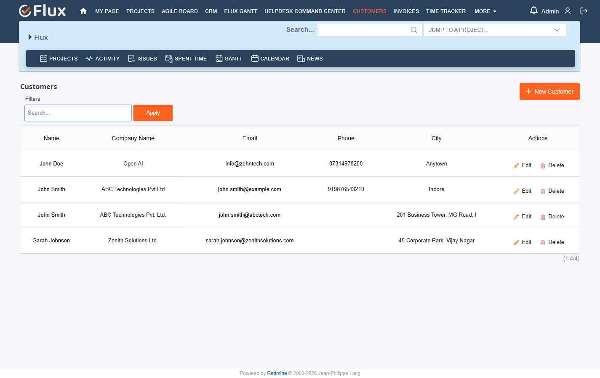
Task: Click the pencil icon for John Doe
Action: (516, 165)
